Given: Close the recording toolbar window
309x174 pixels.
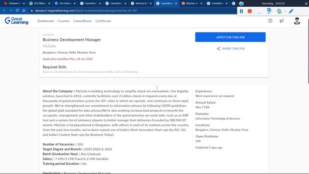Looking at the screenshot, I should pos(306,3).
